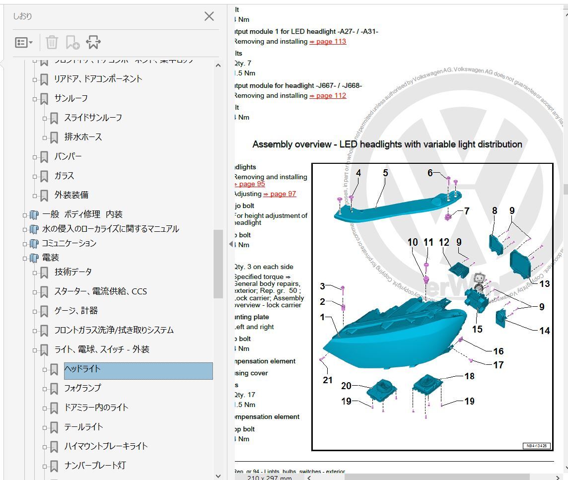Image resolution: width=568 pixels, height=480 pixels.
Task: Toggle the 外装装備 node expander
Action: (x=35, y=196)
